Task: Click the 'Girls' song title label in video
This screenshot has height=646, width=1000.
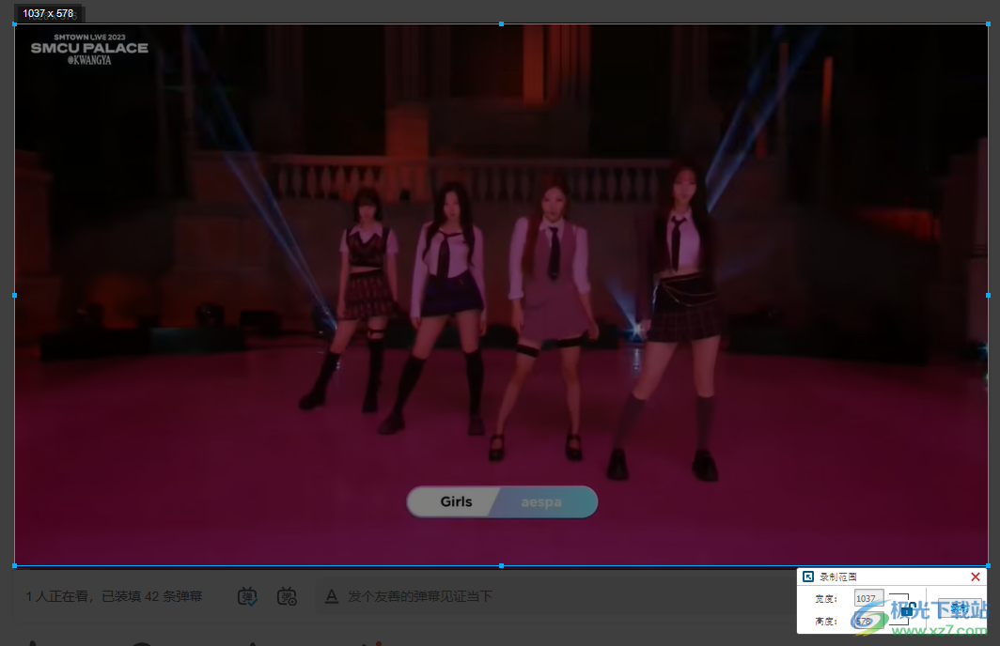Action: point(456,502)
